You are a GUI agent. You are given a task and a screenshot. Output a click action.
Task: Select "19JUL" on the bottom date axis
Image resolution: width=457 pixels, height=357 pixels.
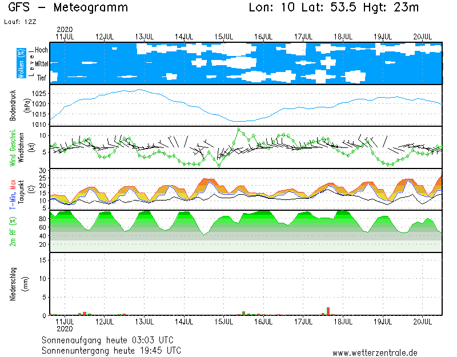click(x=383, y=322)
